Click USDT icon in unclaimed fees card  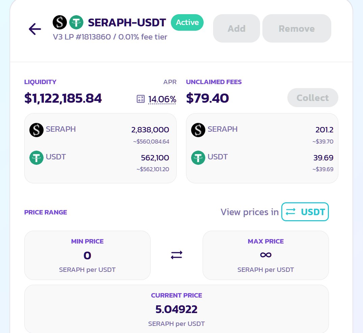tap(198, 158)
